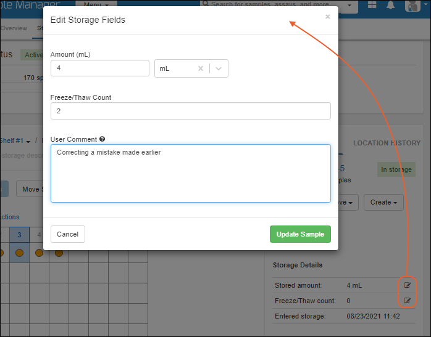Expand the amount unit dropdown arrow
This screenshot has width=431, height=337.
click(x=219, y=68)
